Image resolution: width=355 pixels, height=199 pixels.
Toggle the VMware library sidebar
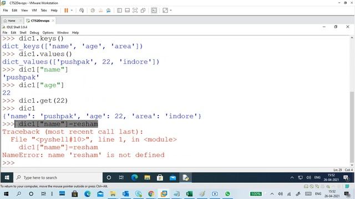pos(119,11)
